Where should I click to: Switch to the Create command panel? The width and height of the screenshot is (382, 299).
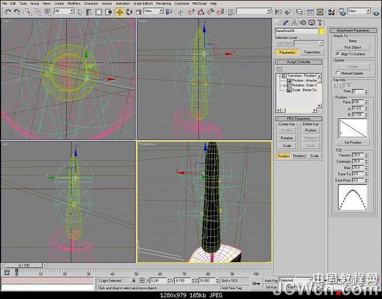pyautogui.click(x=278, y=23)
